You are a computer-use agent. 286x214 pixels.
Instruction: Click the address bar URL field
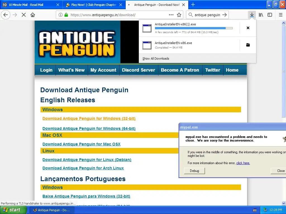pos(120,15)
